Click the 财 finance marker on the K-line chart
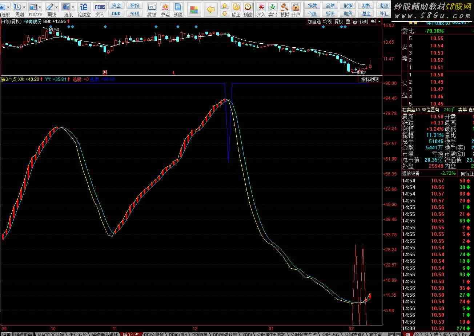The height and width of the screenshot is (336, 474). [x=105, y=72]
